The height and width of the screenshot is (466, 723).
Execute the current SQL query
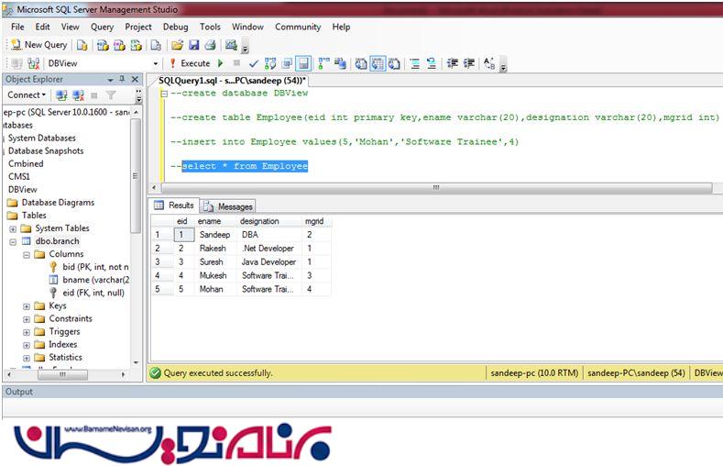click(x=189, y=63)
